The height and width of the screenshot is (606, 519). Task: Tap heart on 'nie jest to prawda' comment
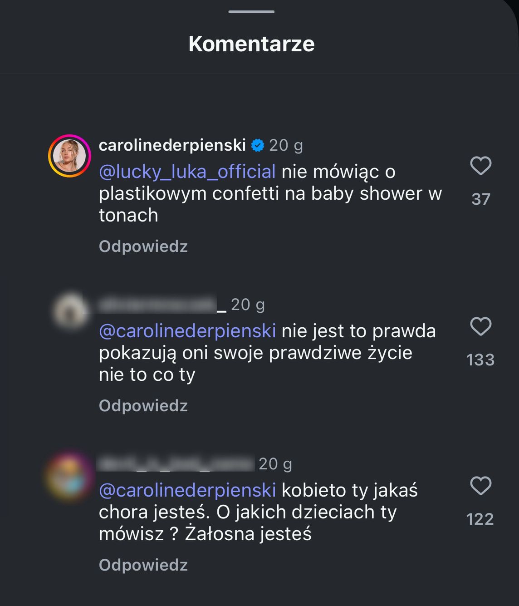click(x=480, y=326)
